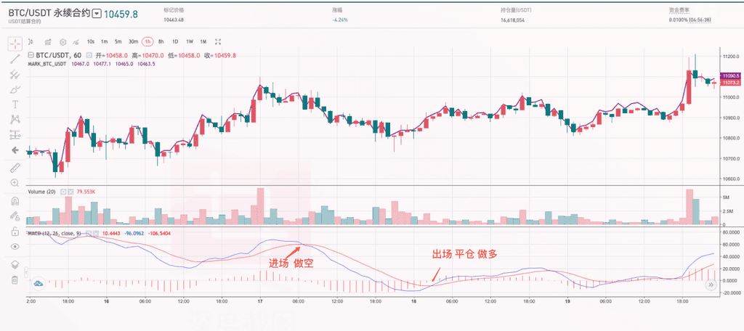Select the trend line drawing tool

point(14,58)
